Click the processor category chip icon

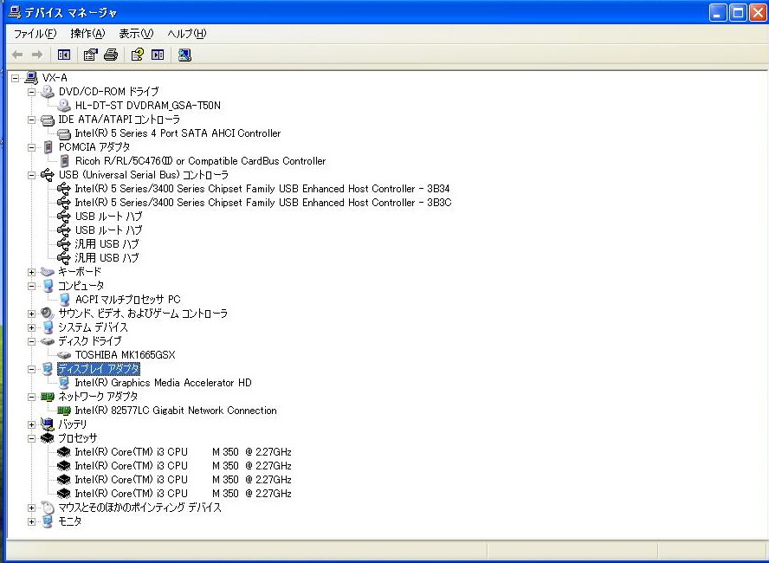(x=47, y=438)
